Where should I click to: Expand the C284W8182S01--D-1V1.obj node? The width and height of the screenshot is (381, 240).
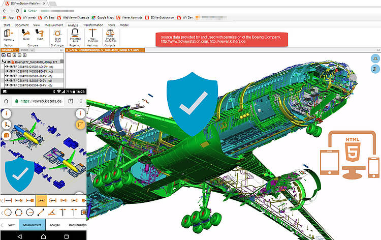coord(8,76)
